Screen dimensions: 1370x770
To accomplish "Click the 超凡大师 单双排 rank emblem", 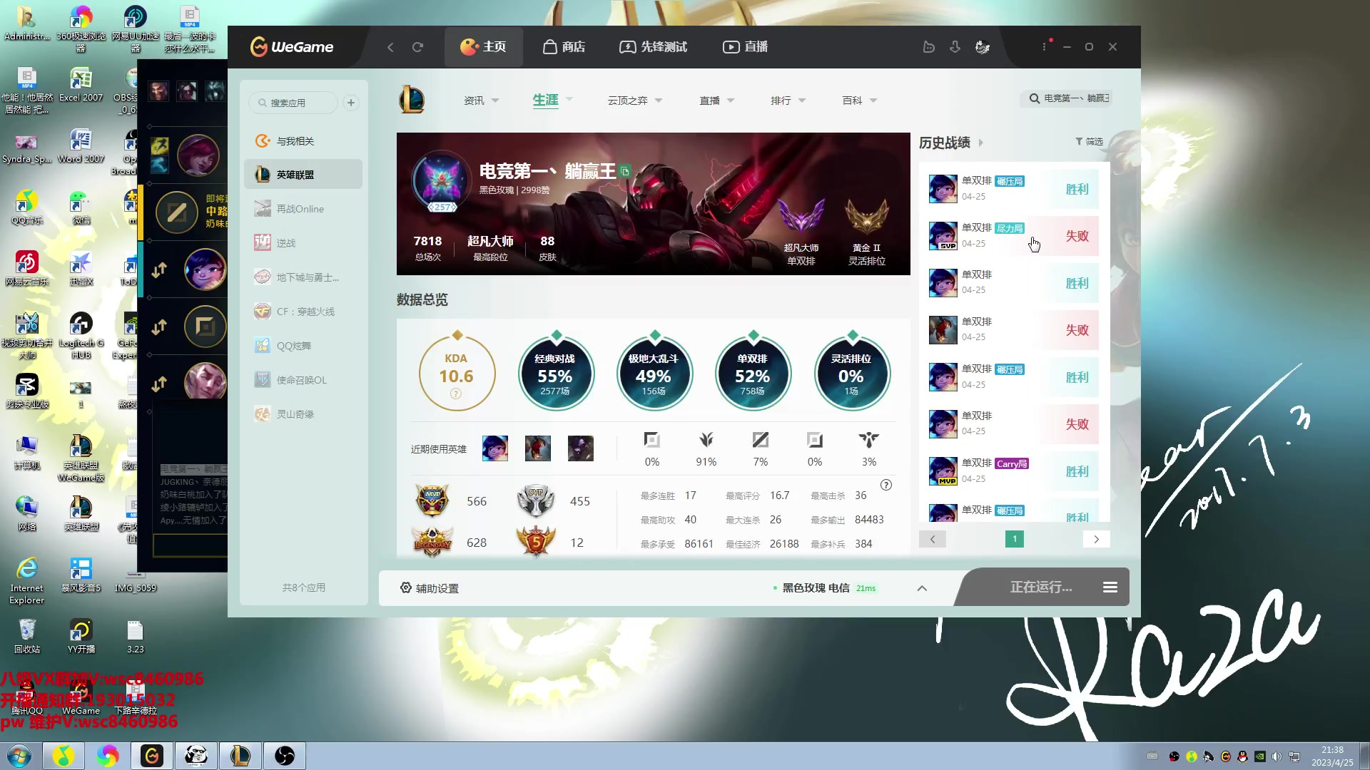I will 801,217.
